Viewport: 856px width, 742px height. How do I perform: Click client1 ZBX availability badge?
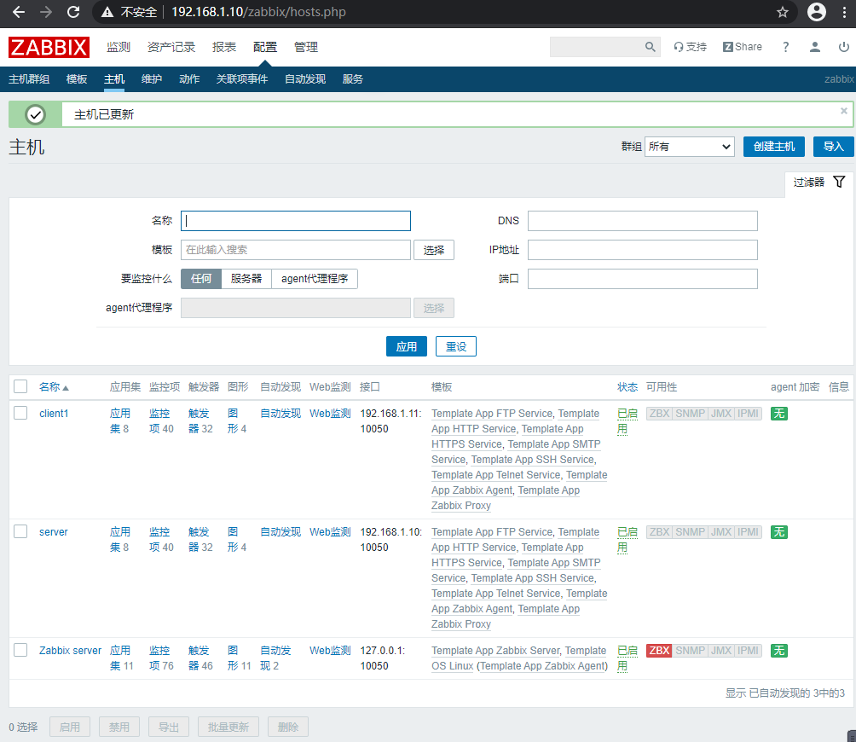(659, 414)
